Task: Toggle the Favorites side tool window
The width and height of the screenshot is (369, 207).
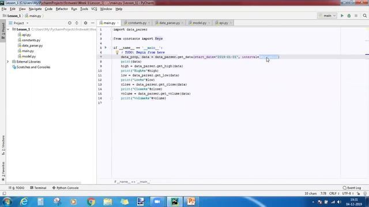Action: coord(3,171)
